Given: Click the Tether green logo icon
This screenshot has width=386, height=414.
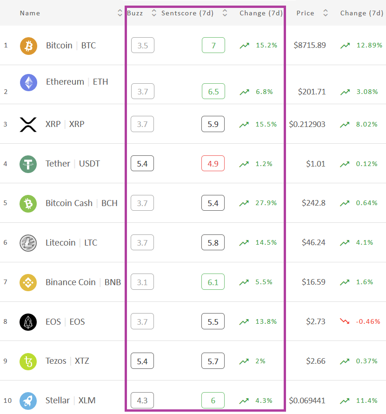Looking at the screenshot, I should pos(28,164).
